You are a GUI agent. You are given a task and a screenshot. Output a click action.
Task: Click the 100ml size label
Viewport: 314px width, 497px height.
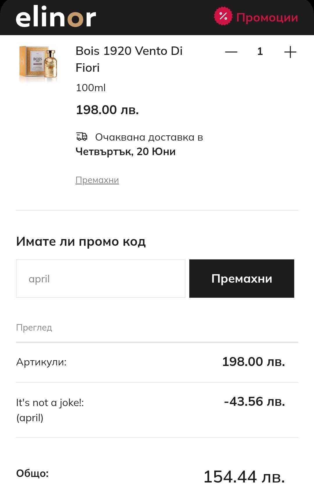(90, 88)
